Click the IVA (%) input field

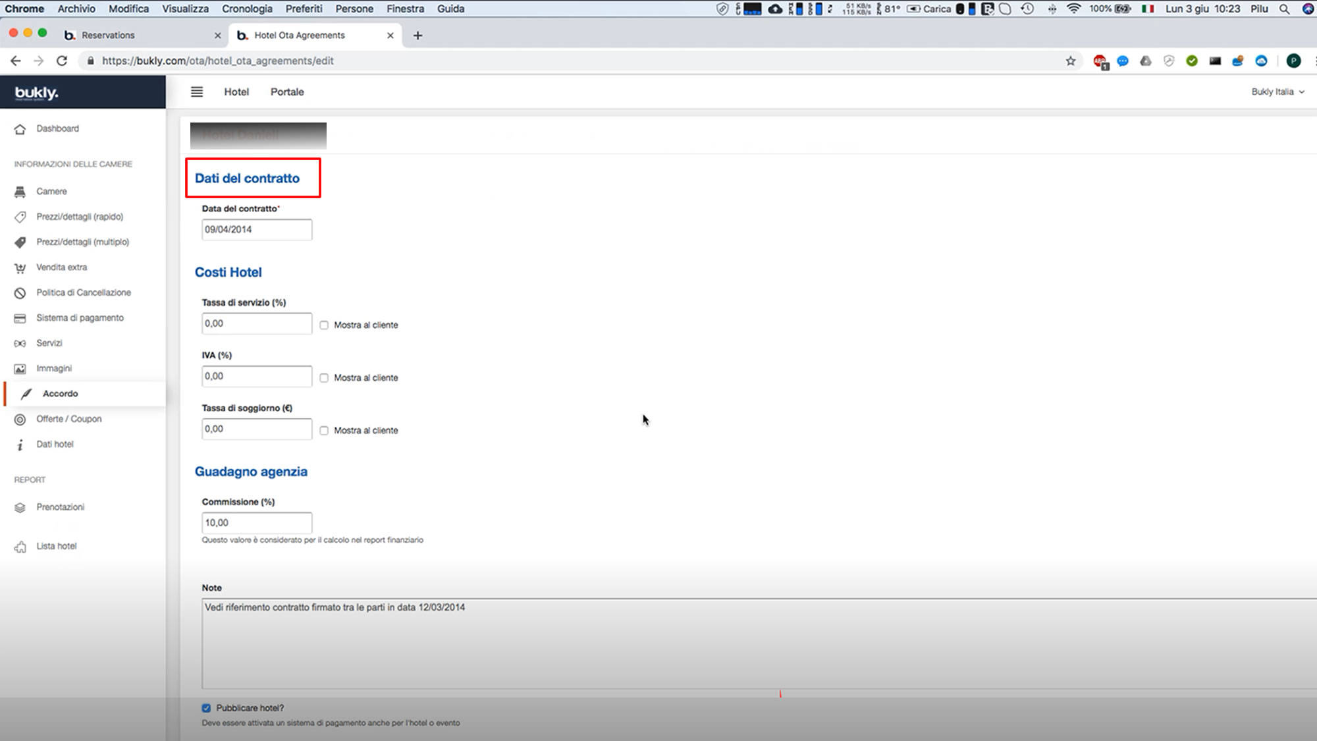tap(257, 376)
